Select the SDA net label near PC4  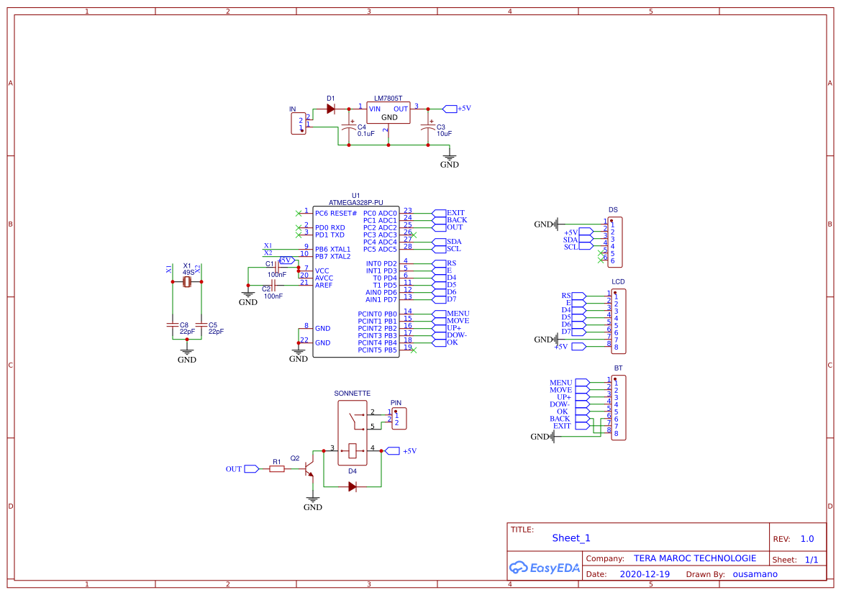coord(455,240)
